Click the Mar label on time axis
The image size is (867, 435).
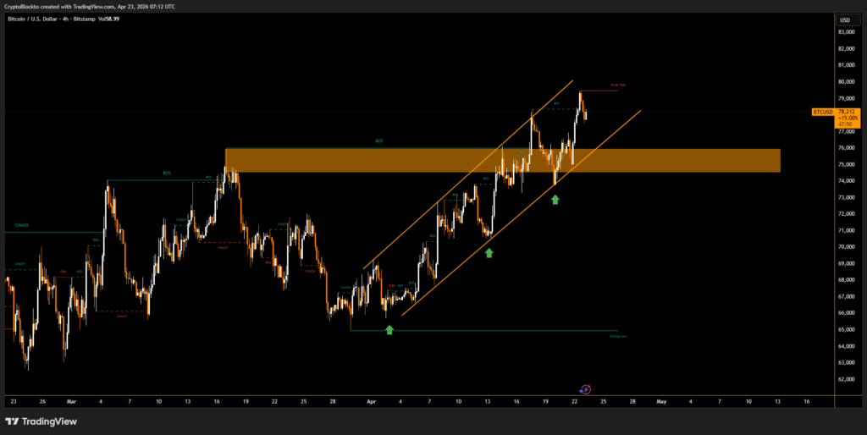tap(71, 401)
